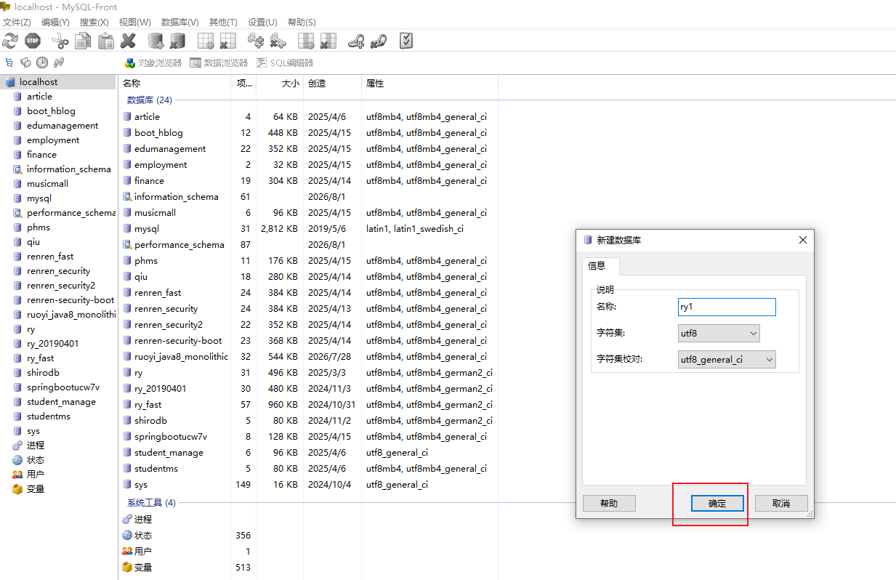
Task: Open the 视图(W) menu
Action: pyautogui.click(x=134, y=23)
